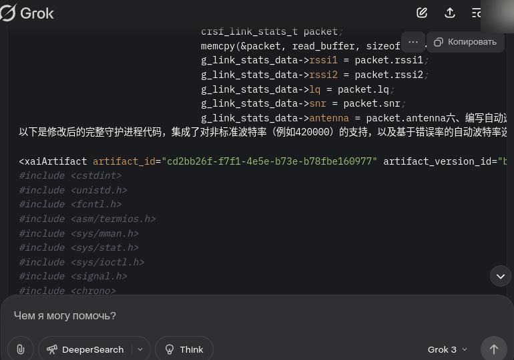Click the '#include <asm/termios.h>' line
Screen dimensions: 514x360
coord(87,219)
